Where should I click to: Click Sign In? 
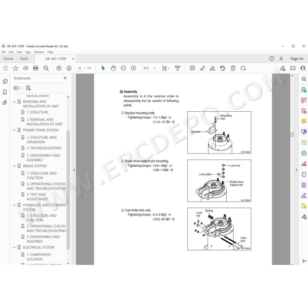(x=297, y=59)
